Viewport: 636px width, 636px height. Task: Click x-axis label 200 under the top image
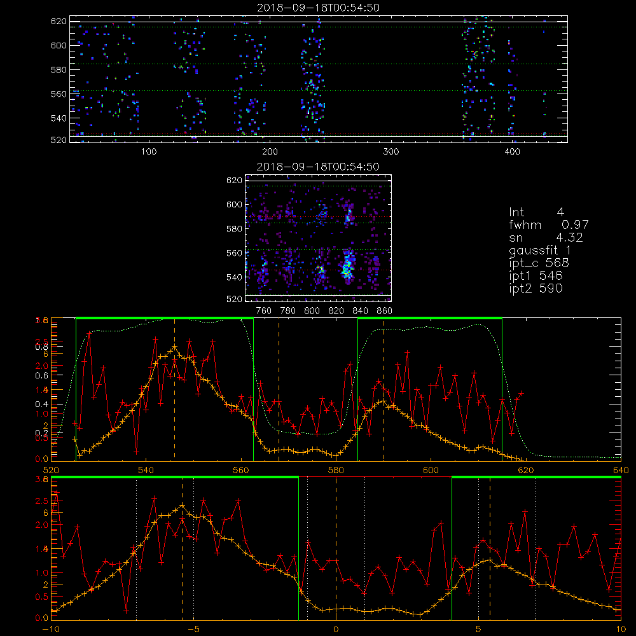pyautogui.click(x=270, y=152)
